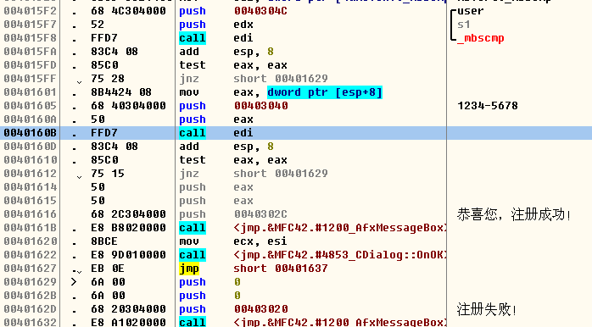Screen dimensions: 592x327
Task: Click address 00401616
Action: pos(30,214)
